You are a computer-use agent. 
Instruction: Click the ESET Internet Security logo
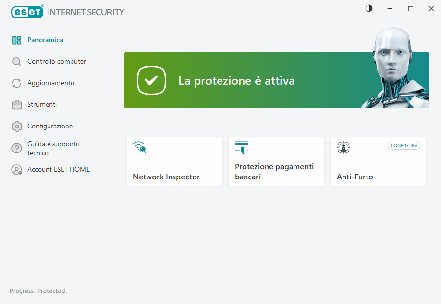tap(68, 12)
